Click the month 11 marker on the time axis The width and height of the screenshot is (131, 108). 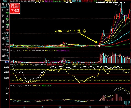[72, 107]
